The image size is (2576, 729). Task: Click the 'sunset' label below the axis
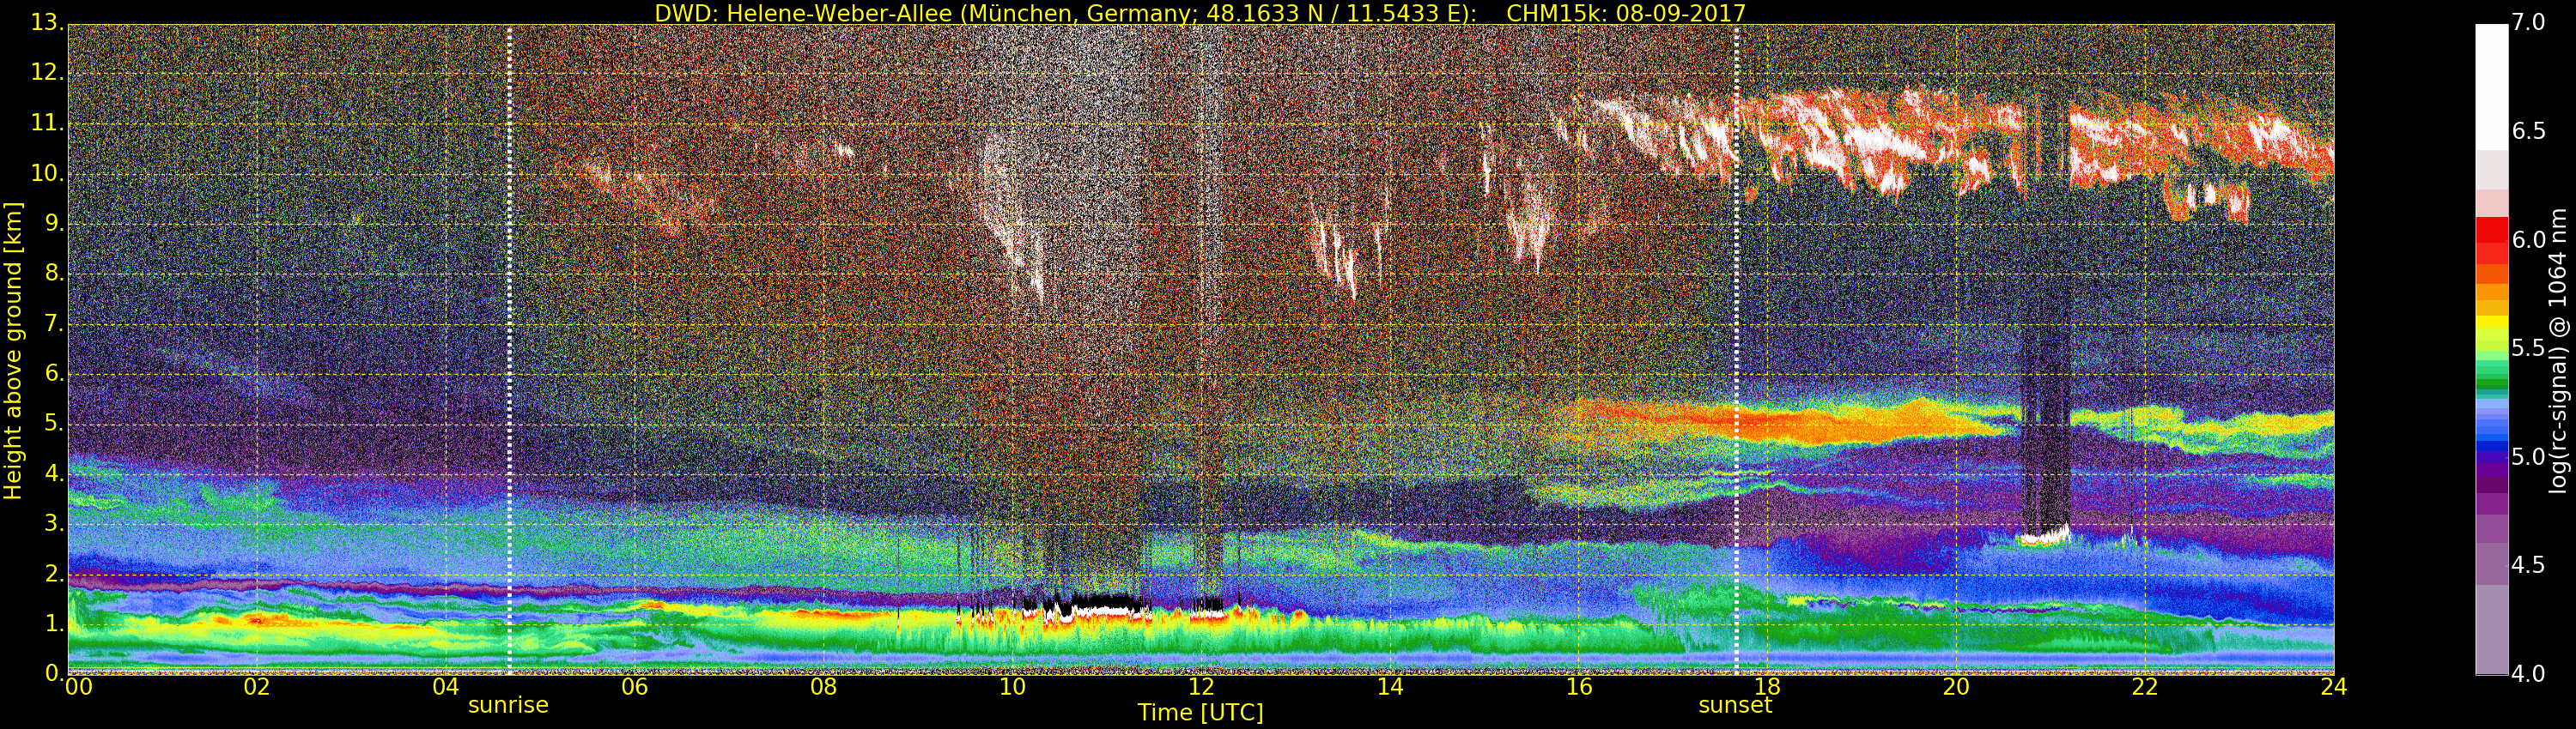pyautogui.click(x=1735, y=705)
